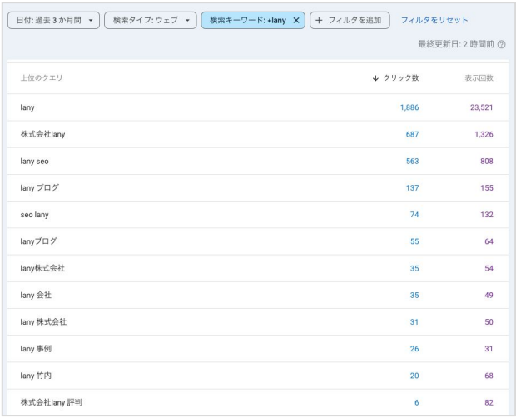The image size is (516, 418).
Task: Click the フィルタをリセット link
Action: pos(434,21)
